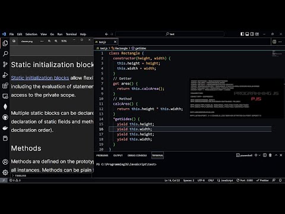This screenshot has width=285, height=214.
Task: Click the test.js breadcrumb item
Action: click(x=102, y=48)
